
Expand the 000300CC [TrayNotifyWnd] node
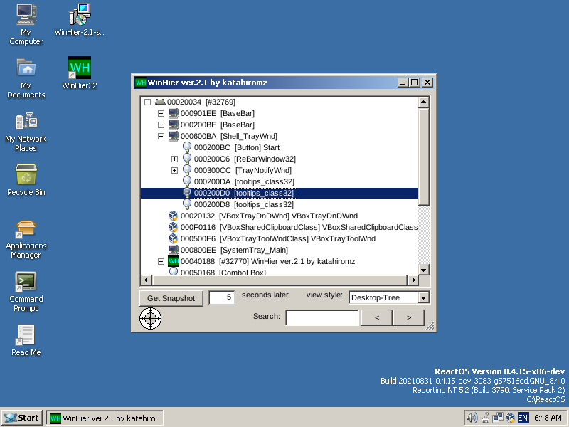pos(174,170)
